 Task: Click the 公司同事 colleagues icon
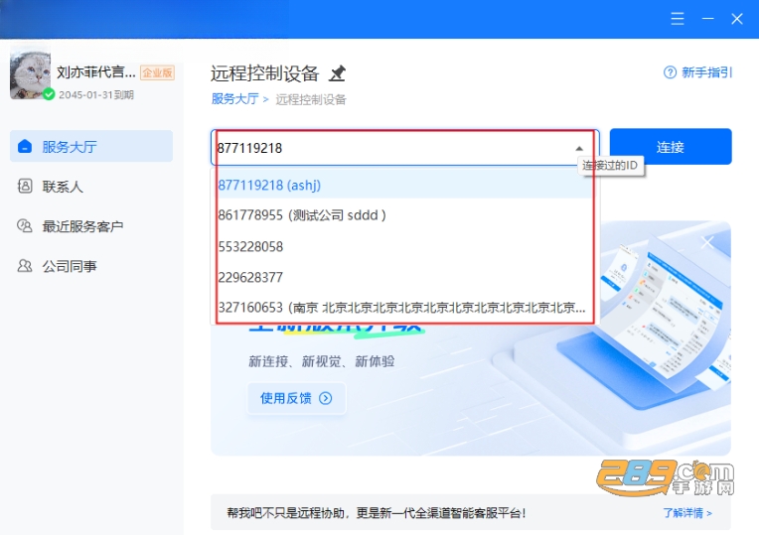pos(24,266)
